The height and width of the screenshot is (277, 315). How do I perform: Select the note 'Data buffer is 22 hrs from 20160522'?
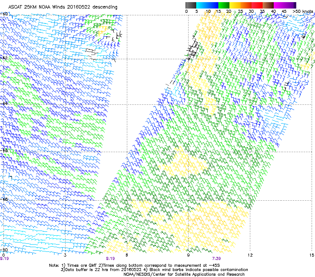point(103,270)
